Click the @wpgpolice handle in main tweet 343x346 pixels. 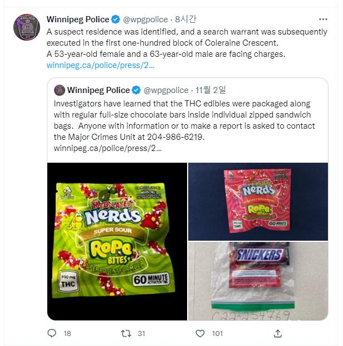pyautogui.click(x=145, y=20)
